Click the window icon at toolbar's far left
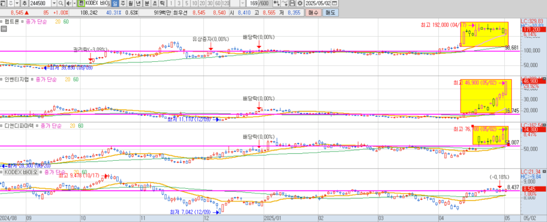Screen dimensions: 547x222 tap(3, 3)
